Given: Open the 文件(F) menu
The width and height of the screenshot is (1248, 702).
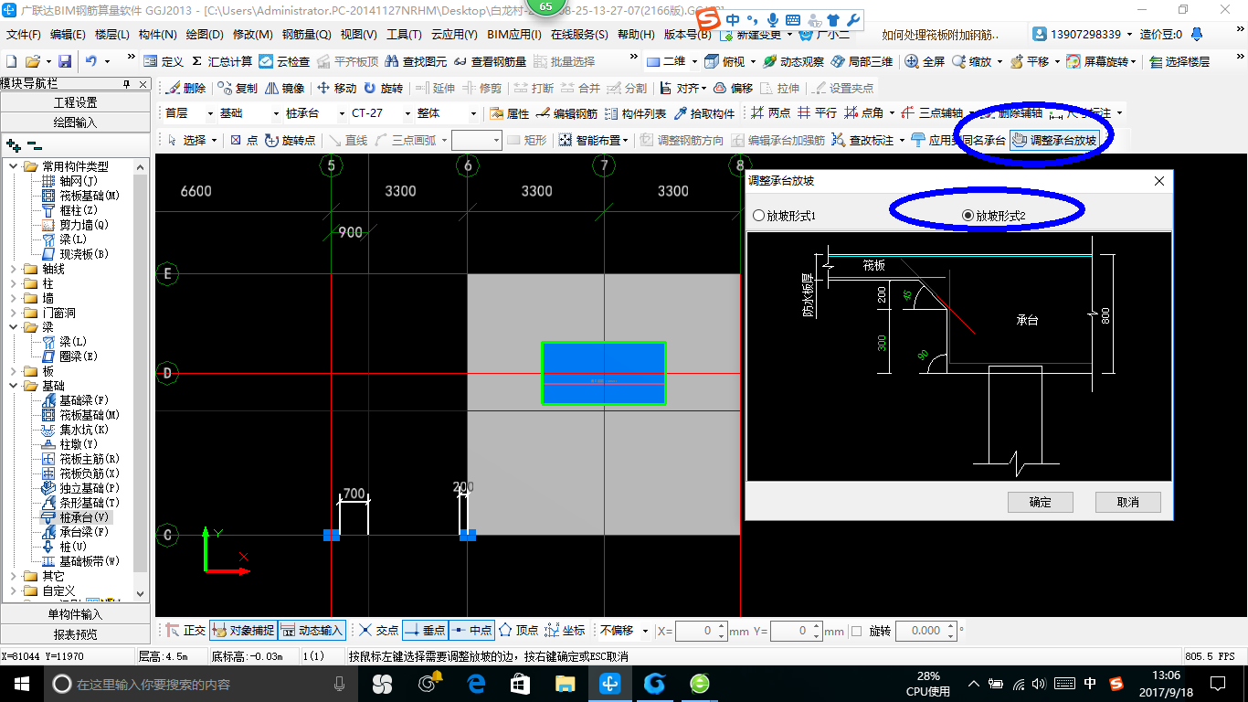Looking at the screenshot, I should point(24,35).
